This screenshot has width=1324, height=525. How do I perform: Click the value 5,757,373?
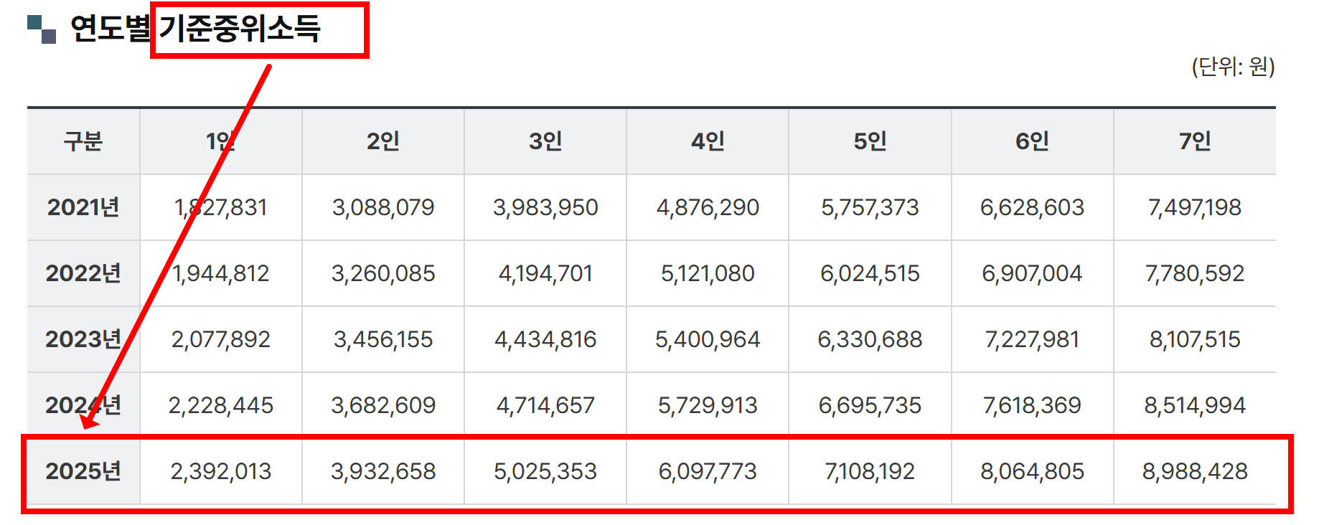870,207
